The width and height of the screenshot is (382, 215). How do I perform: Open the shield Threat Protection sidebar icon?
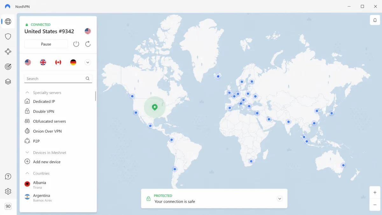8,36
